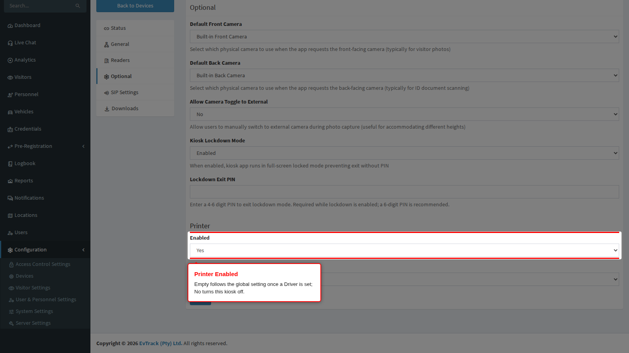629x353 pixels.
Task: Open Live Chat headset icon
Action: [10, 43]
